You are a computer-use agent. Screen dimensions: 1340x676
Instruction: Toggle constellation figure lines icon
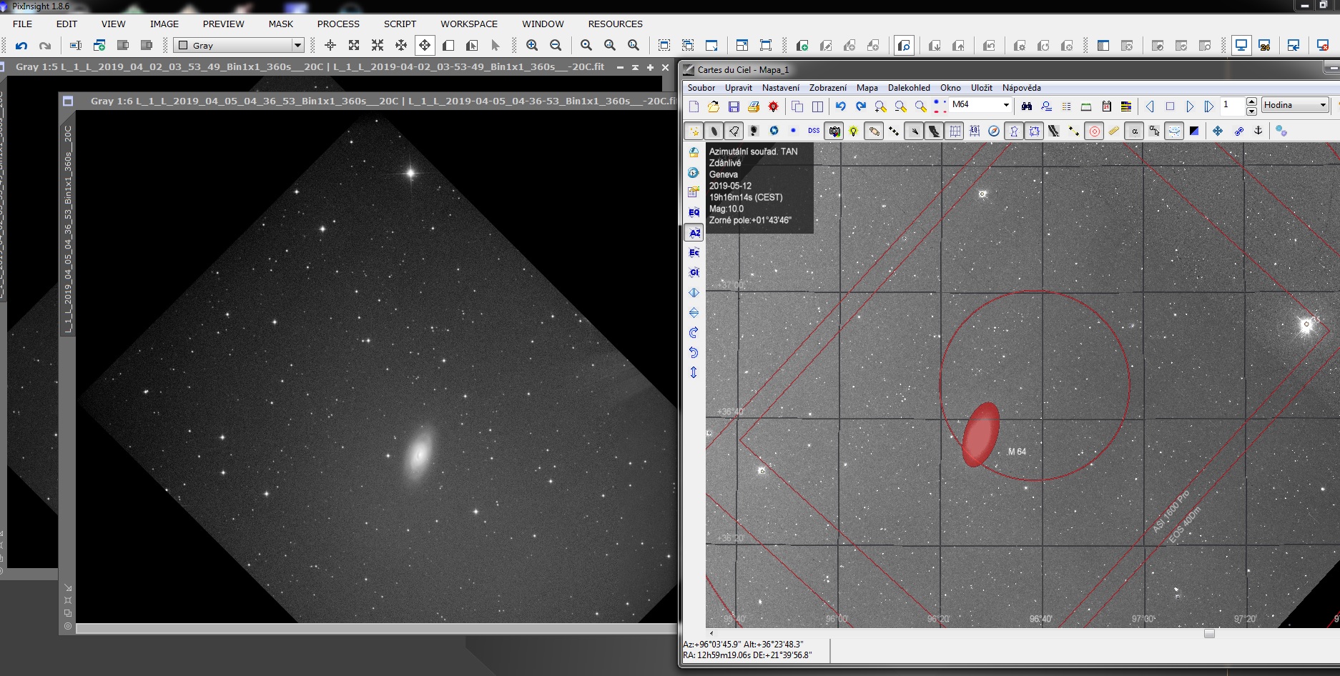1014,131
